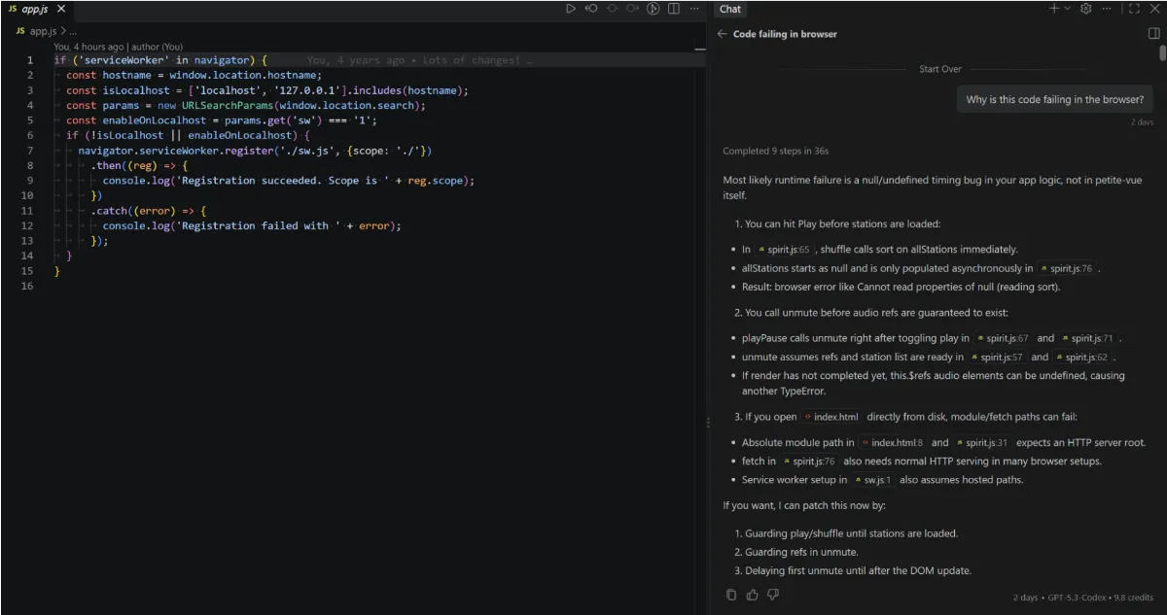This screenshot has width=1167, height=615.
Task: Split the editor to the right
Action: tap(673, 9)
